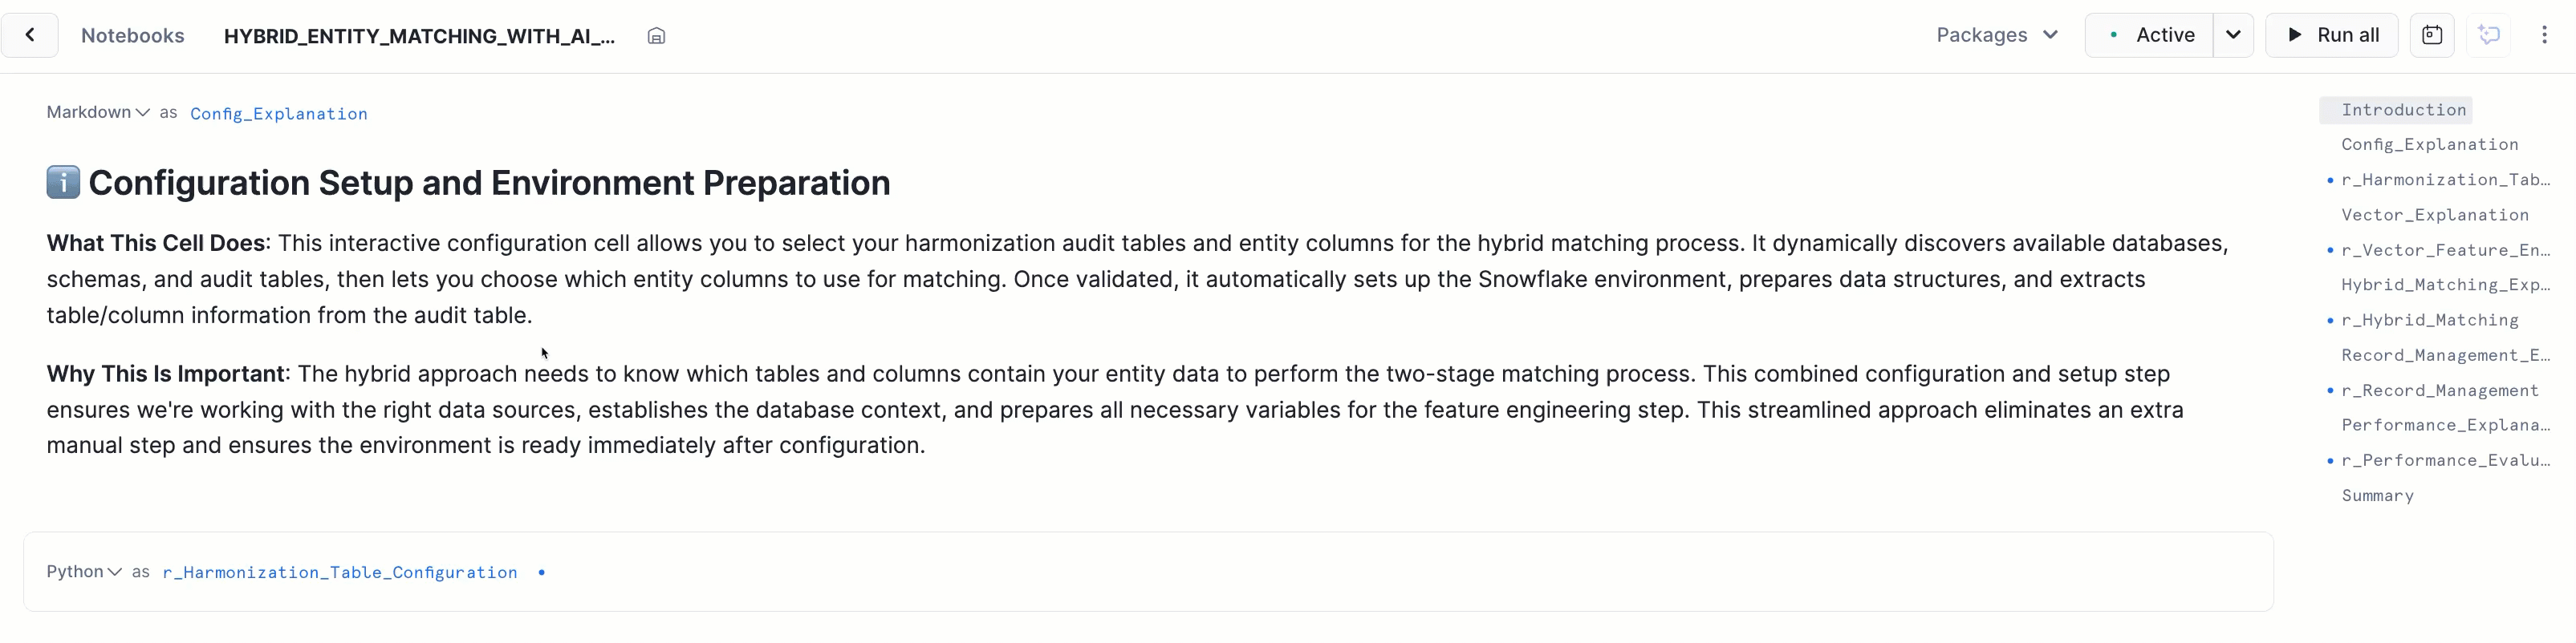Click the blue info emoji in heading

[x=63, y=183]
